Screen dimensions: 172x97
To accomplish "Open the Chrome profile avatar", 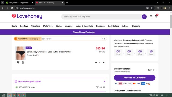I will coord(165,8).
